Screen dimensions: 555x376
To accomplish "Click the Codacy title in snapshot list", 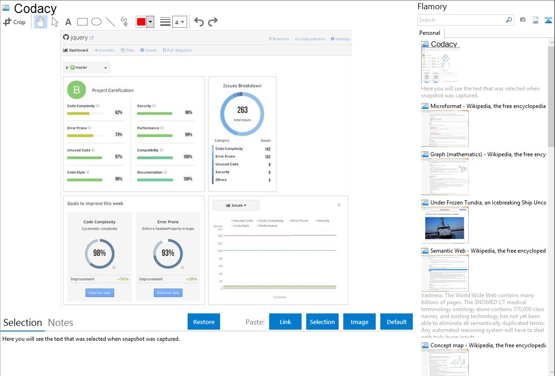I will [444, 44].
